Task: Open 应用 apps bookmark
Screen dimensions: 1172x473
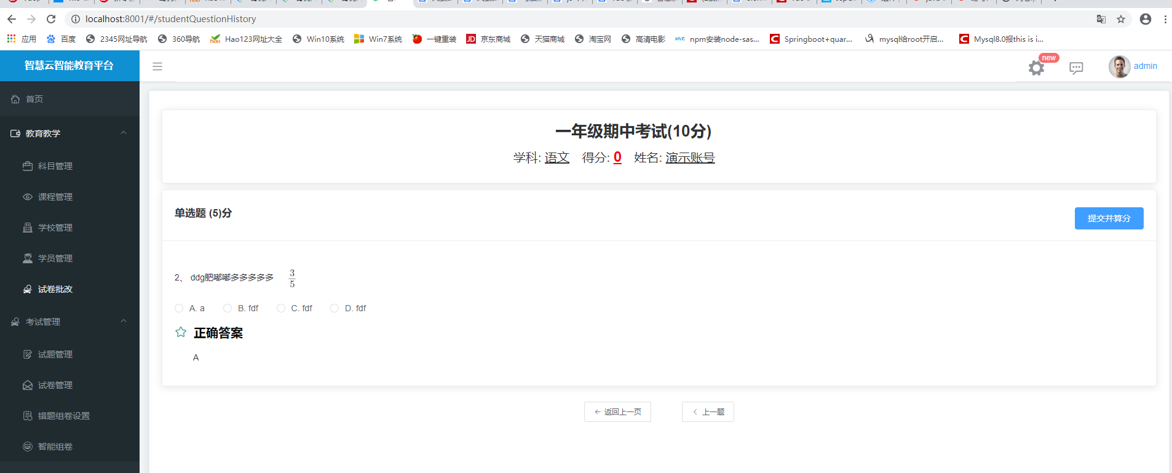Action: [22, 39]
